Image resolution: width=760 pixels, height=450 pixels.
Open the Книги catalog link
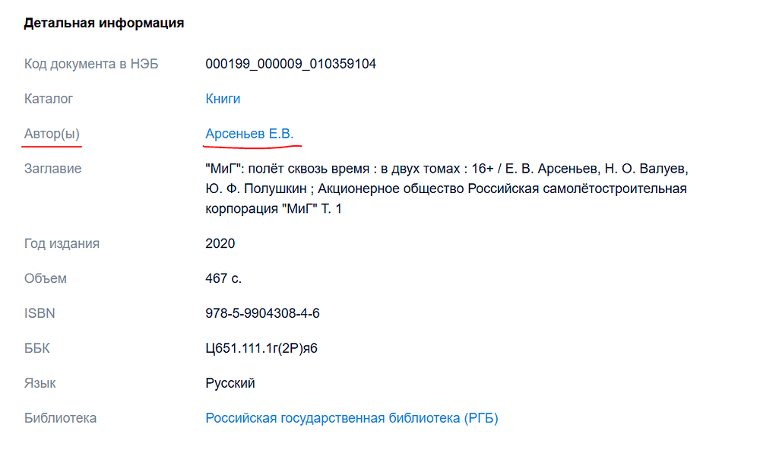[x=223, y=99]
